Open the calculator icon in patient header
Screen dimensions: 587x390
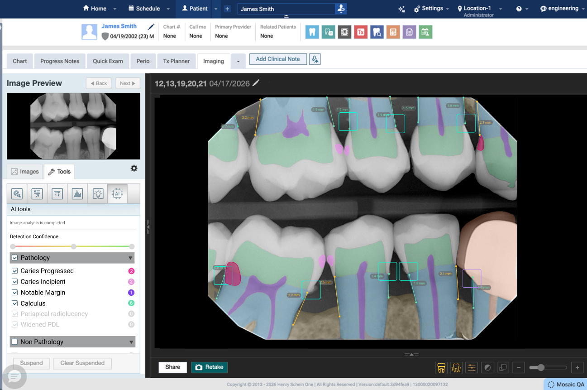[393, 32]
